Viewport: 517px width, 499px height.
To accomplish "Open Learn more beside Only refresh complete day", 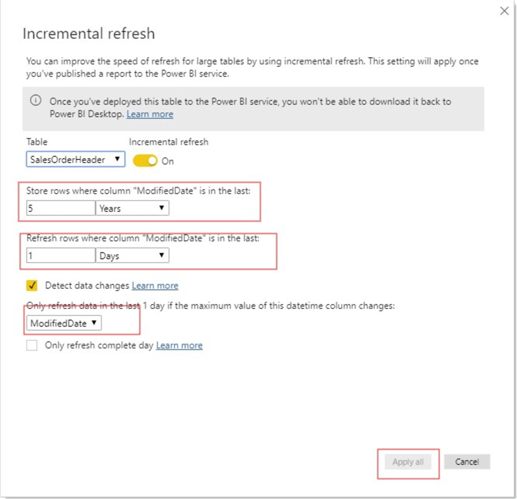I will 179,345.
